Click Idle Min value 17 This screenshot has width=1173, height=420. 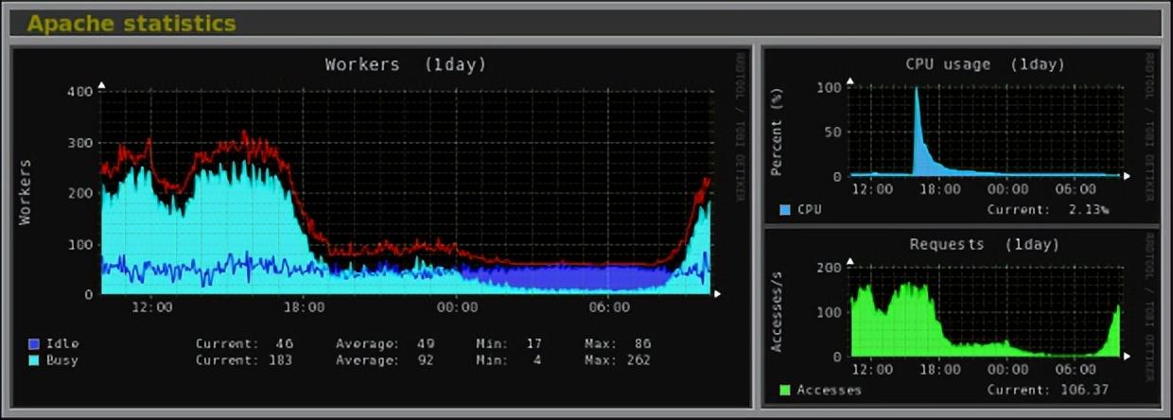(535, 344)
